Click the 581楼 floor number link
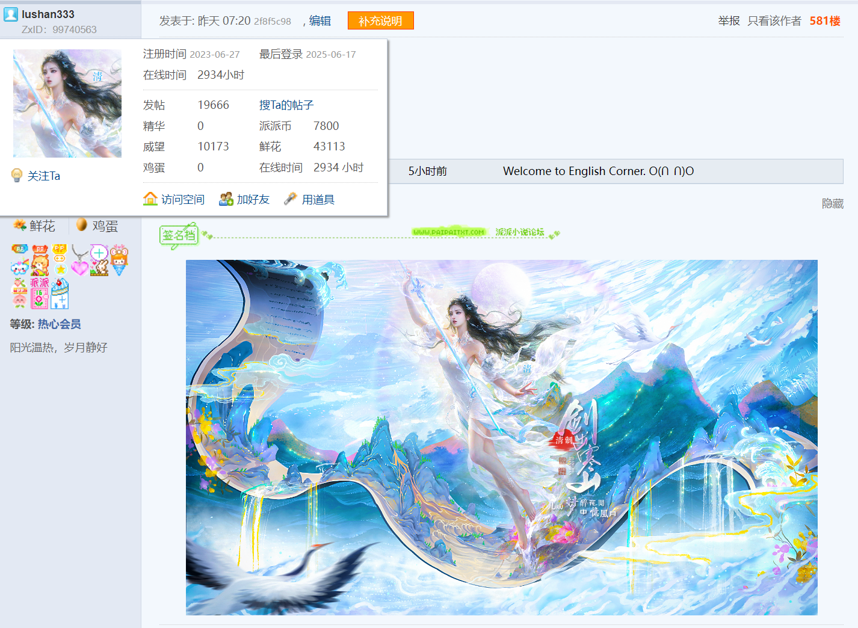Screen dimensions: 858x628 (x=825, y=21)
